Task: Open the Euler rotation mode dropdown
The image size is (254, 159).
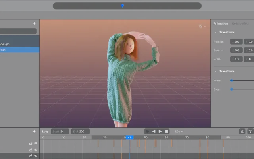Action: tap(218, 50)
